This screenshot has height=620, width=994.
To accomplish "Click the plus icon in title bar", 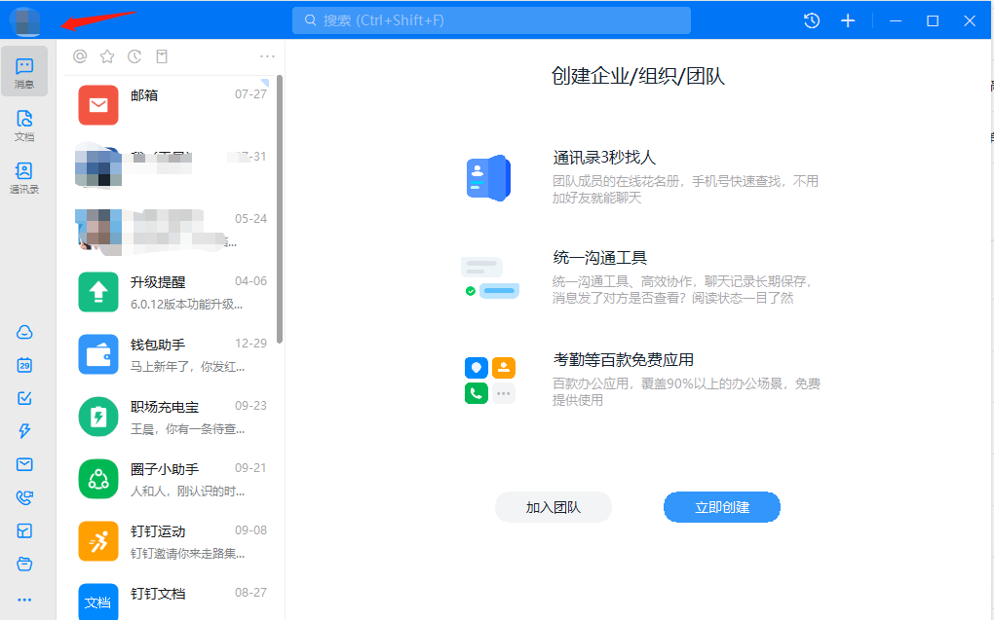I will 848,20.
